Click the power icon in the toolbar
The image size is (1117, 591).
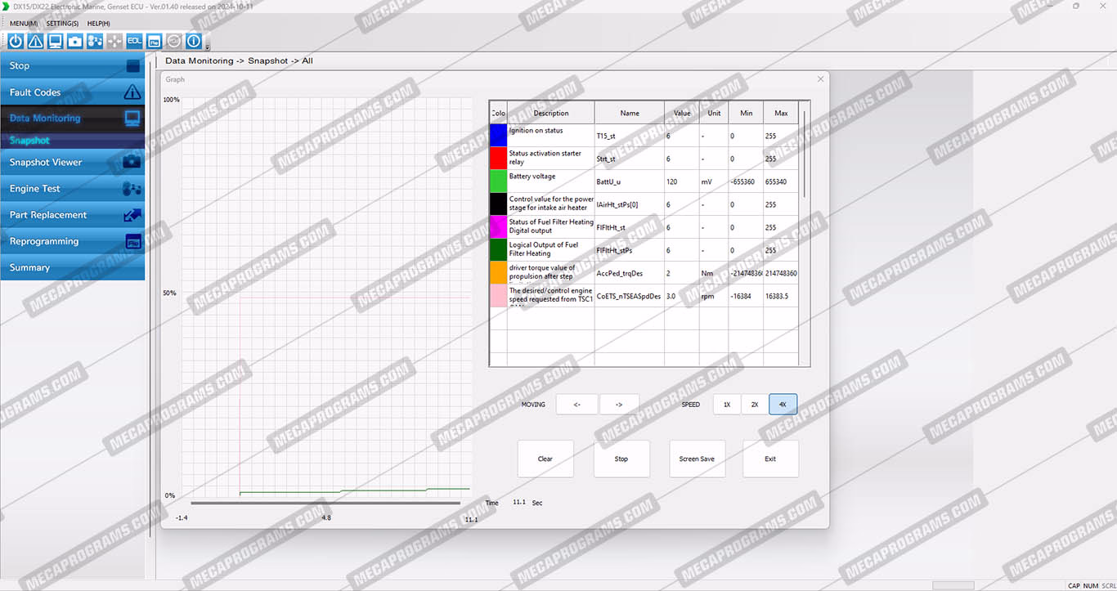tap(16, 41)
